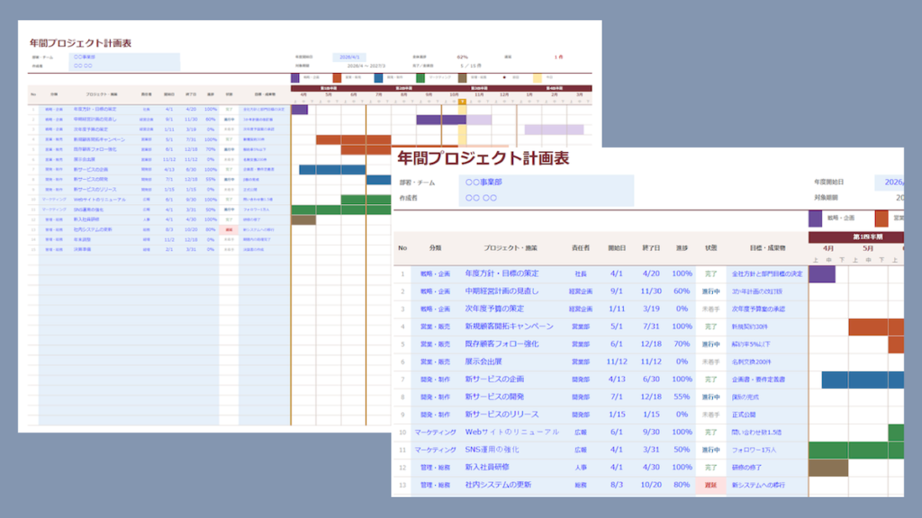This screenshot has height=518, width=922.
Task: Click the 2026/4 ~ 2027/3 period text, back sheet
Action: coord(366,66)
